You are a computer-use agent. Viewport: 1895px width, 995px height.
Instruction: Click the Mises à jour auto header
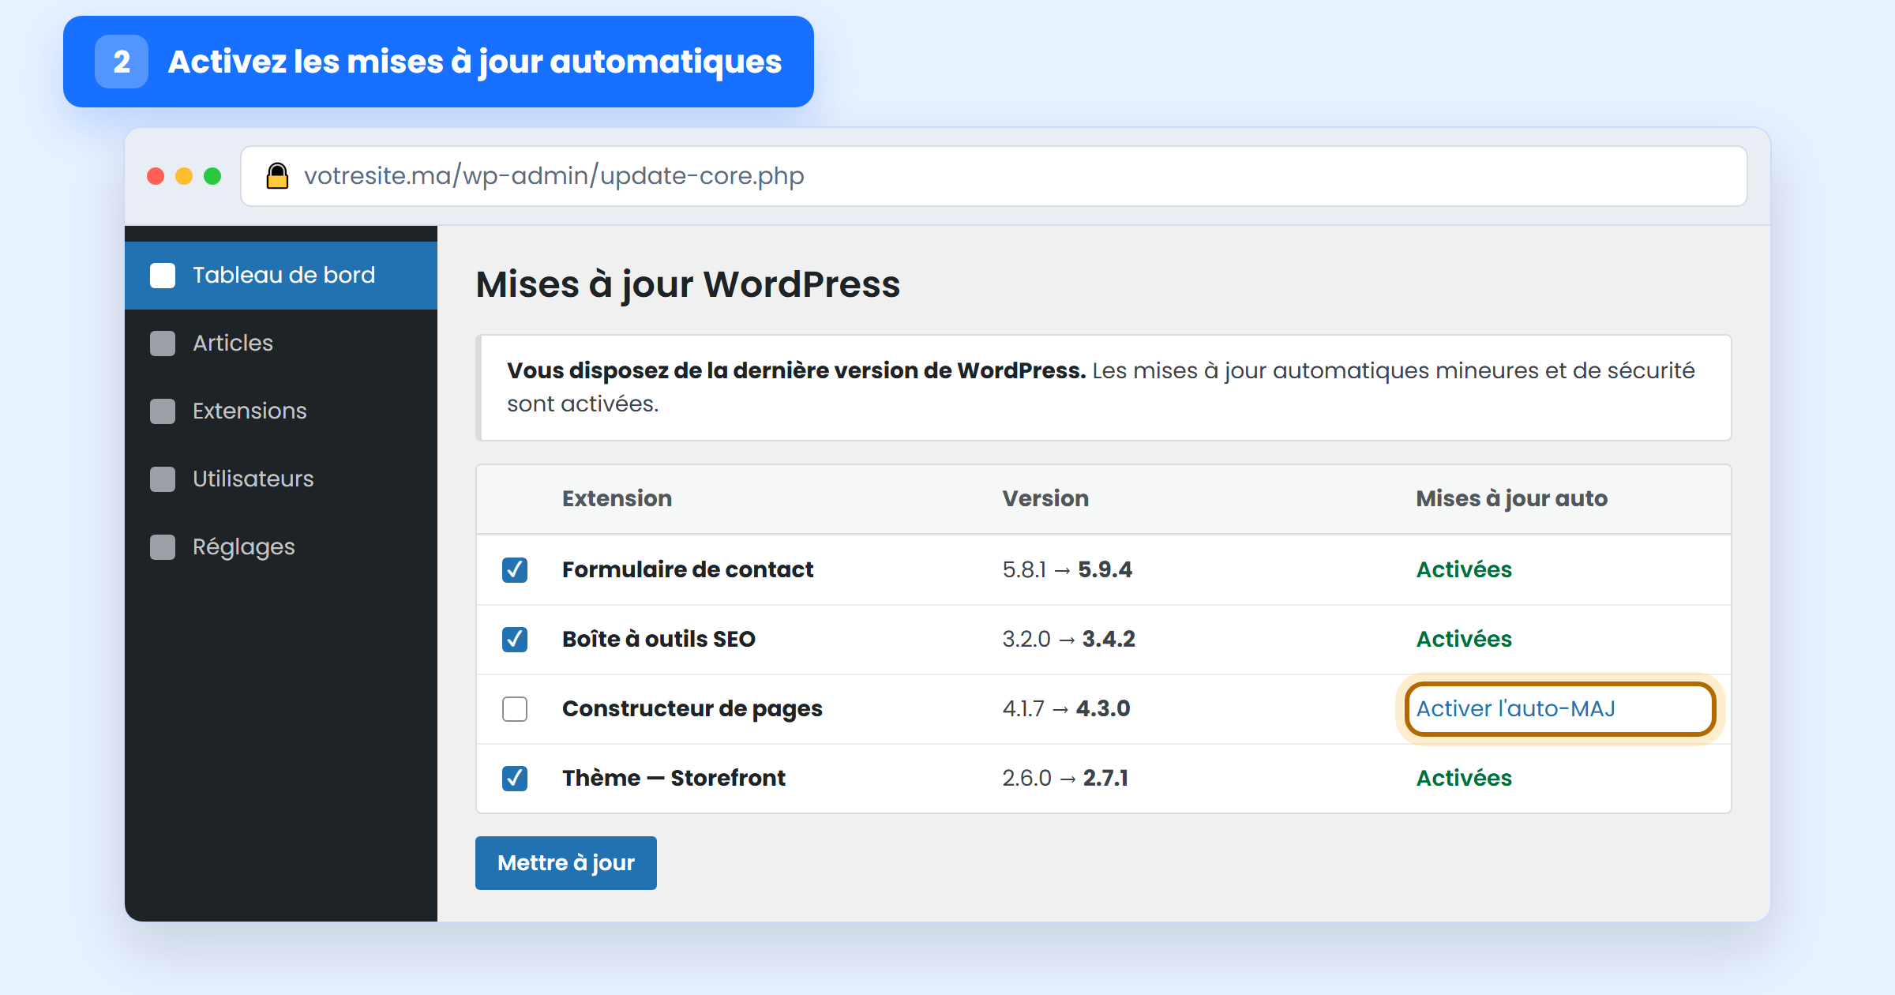click(x=1512, y=499)
